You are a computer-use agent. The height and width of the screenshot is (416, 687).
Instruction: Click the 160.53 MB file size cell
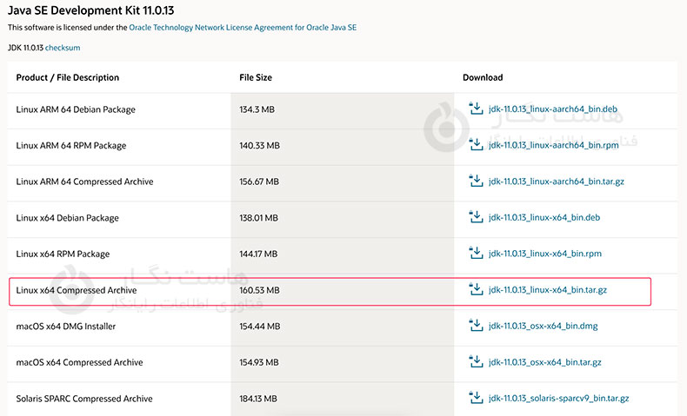pyautogui.click(x=259, y=290)
